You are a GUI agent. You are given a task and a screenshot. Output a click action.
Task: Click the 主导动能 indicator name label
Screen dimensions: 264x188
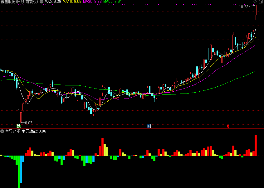pyautogui.click(x=12, y=131)
